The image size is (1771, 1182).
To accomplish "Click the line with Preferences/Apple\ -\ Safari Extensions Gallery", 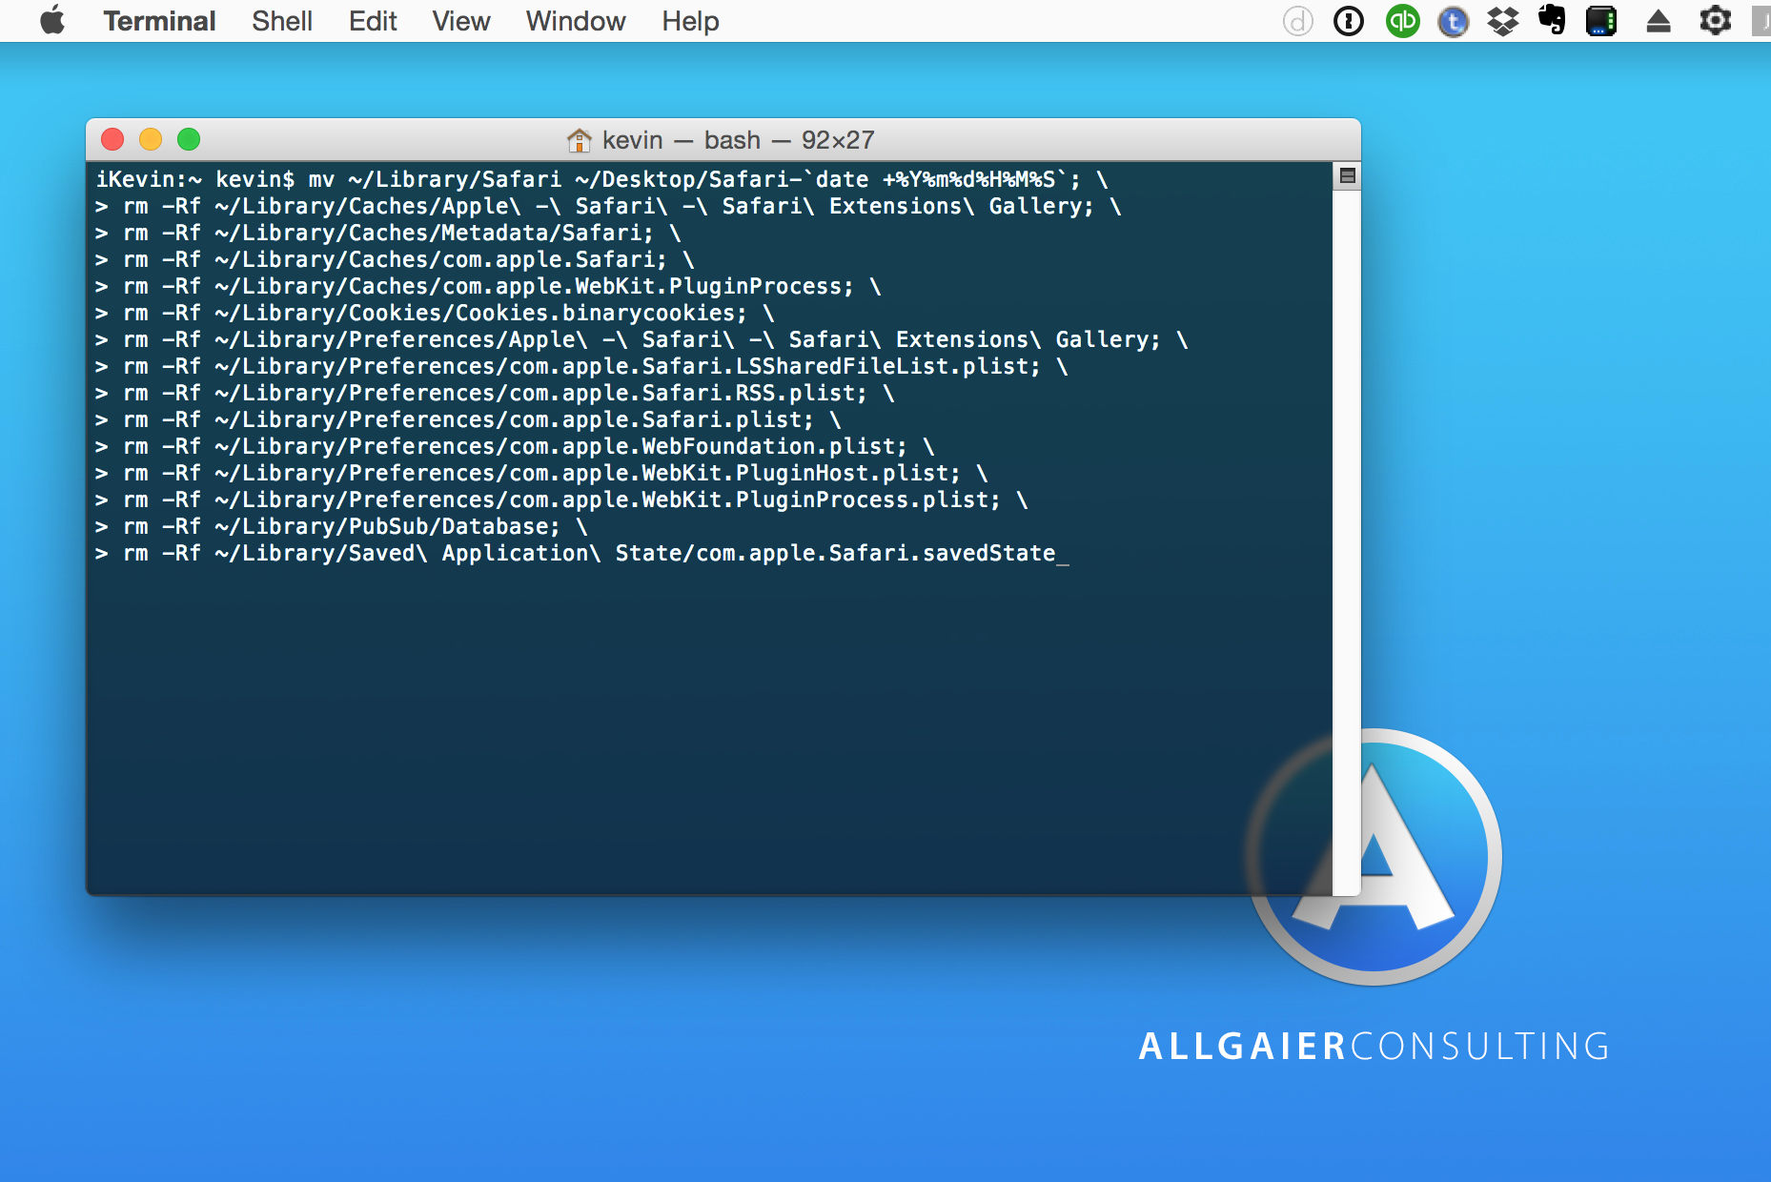I will pyautogui.click(x=641, y=339).
